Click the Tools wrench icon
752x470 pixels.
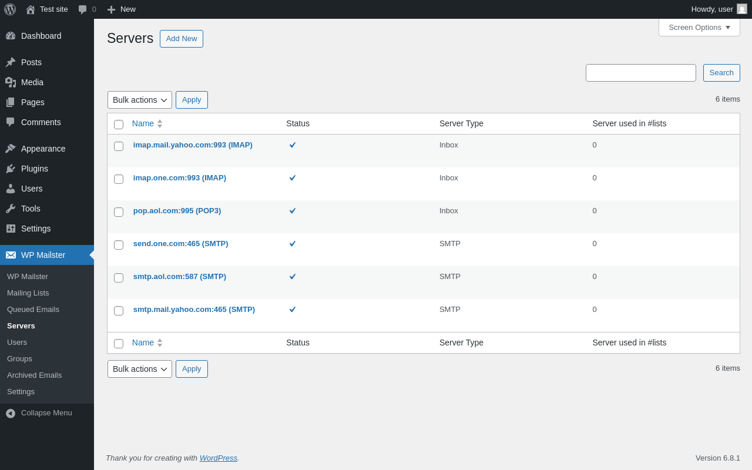click(11, 209)
